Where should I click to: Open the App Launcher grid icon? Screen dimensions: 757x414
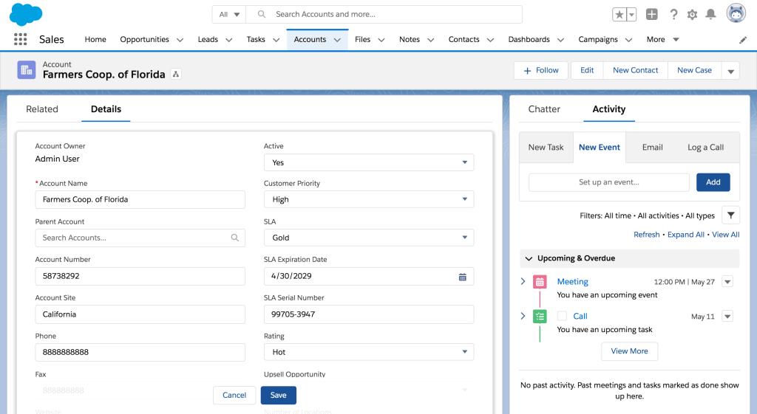(x=20, y=40)
